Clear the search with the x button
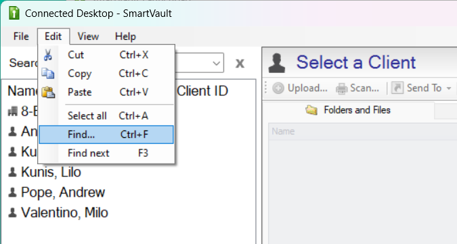This screenshot has width=457, height=244. pos(240,63)
